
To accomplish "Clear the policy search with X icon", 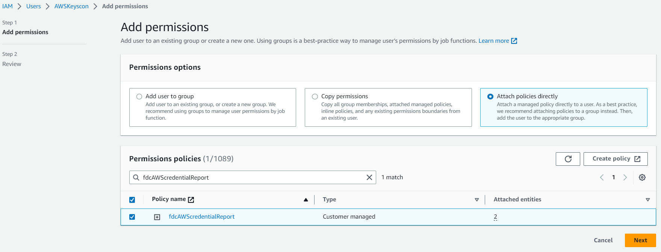I will coord(369,177).
